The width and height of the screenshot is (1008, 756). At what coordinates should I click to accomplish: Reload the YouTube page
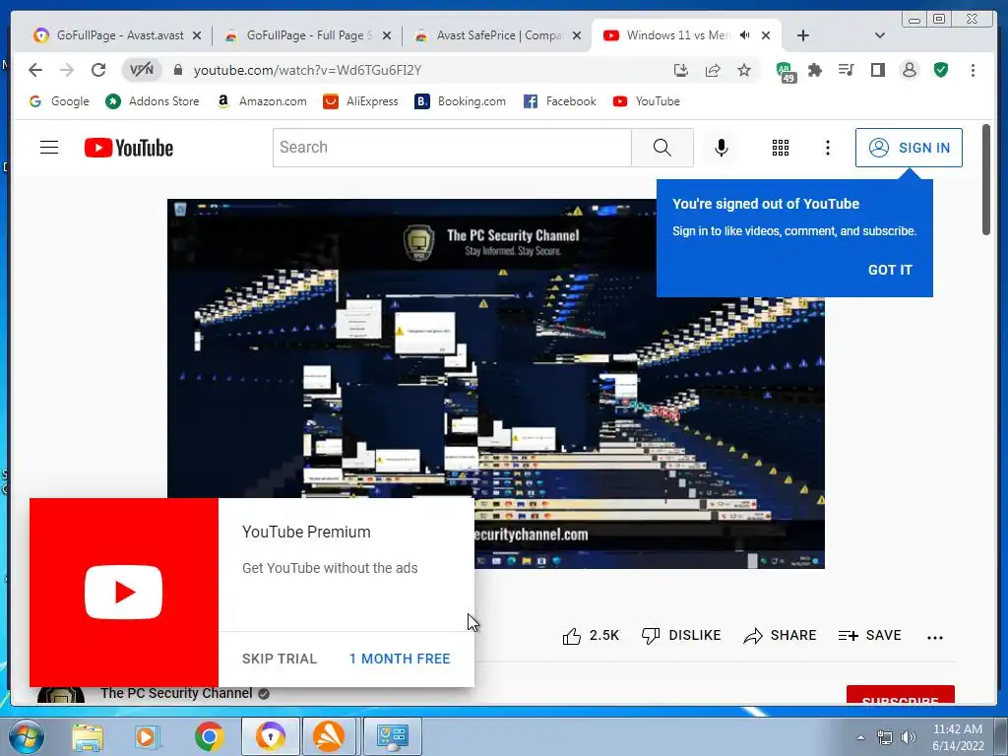click(98, 70)
